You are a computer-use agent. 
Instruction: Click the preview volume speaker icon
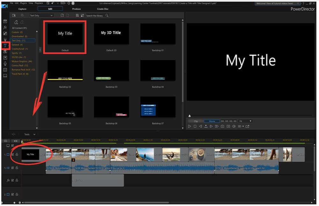click(234, 127)
